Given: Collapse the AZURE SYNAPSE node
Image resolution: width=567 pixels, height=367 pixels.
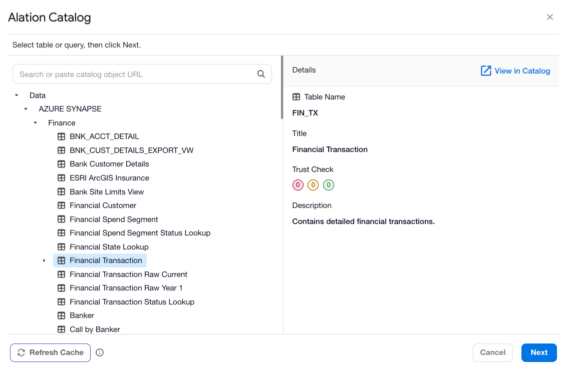Looking at the screenshot, I should [26, 109].
